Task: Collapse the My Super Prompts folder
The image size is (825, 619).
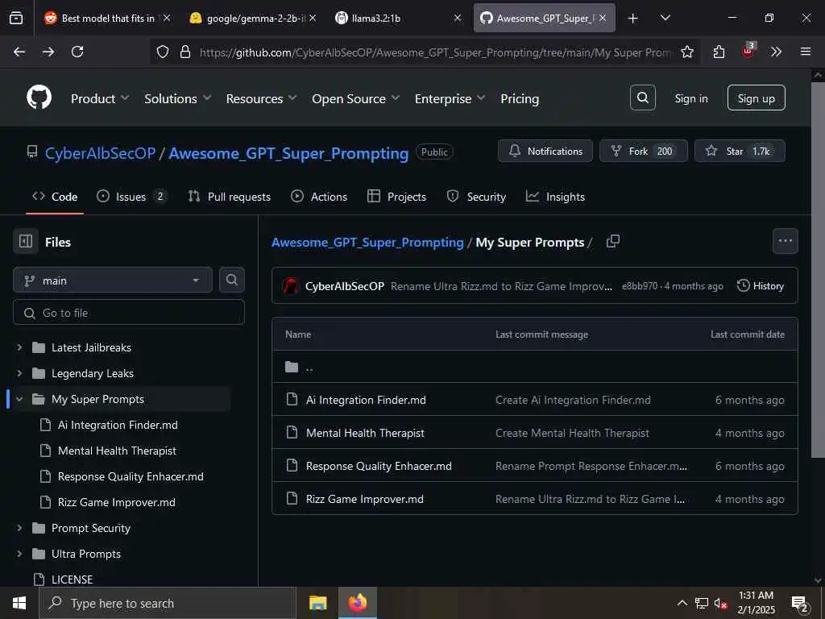Action: 19,399
